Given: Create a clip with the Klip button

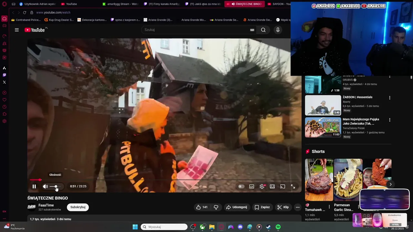Looking at the screenshot, I should 283,207.
